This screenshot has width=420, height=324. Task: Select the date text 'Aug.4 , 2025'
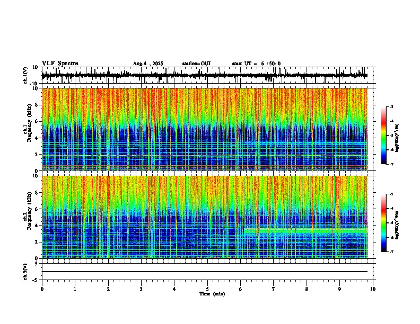point(148,64)
